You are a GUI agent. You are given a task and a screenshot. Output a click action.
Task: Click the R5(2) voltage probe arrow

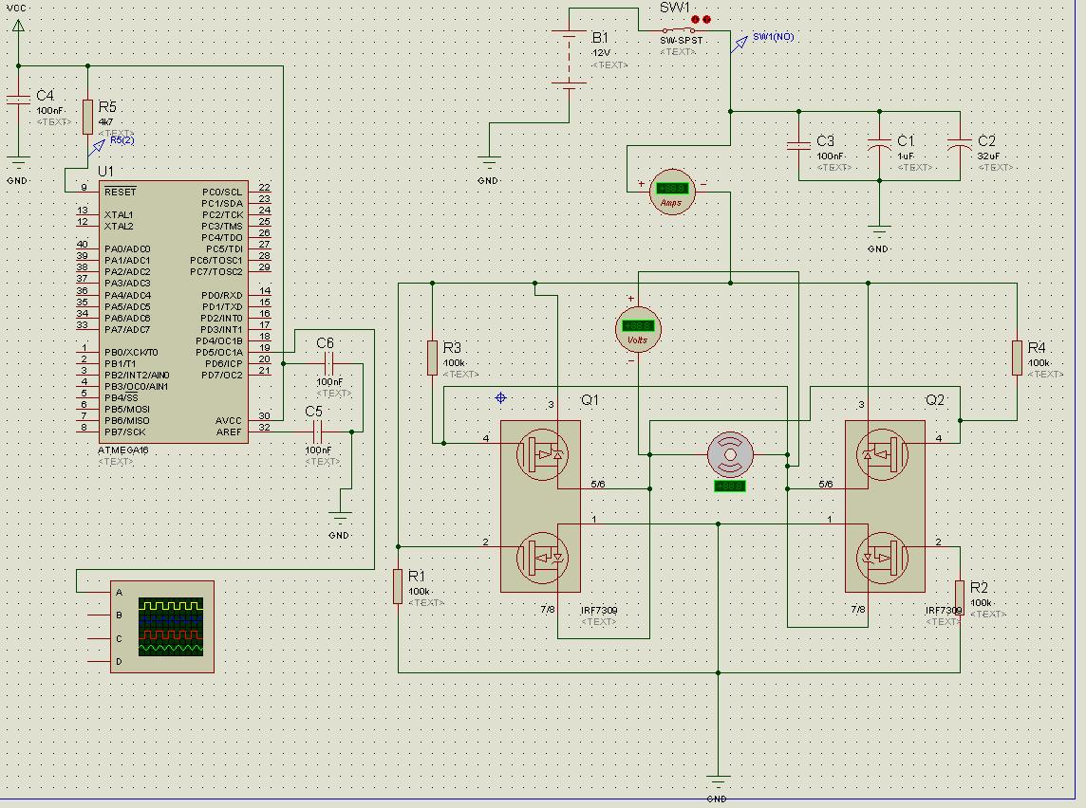coord(97,146)
